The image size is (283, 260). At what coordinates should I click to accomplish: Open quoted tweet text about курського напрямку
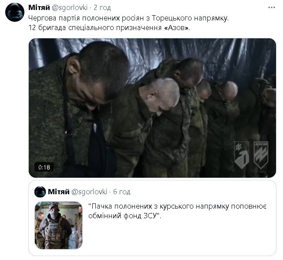coord(177,211)
